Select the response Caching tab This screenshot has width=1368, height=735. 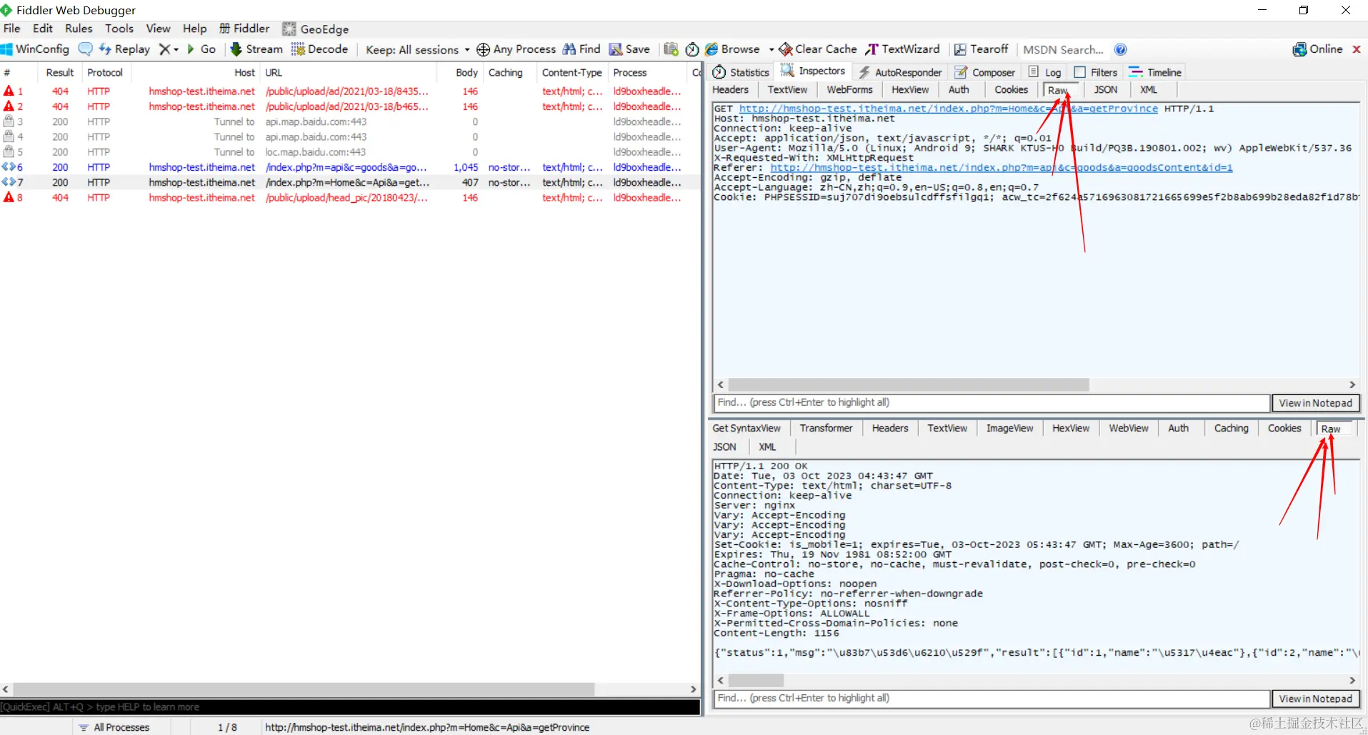click(1232, 429)
